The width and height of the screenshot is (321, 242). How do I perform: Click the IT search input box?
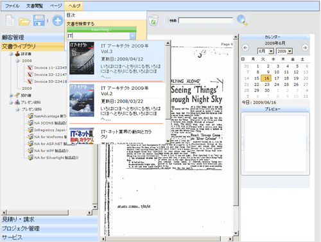click(x=98, y=36)
